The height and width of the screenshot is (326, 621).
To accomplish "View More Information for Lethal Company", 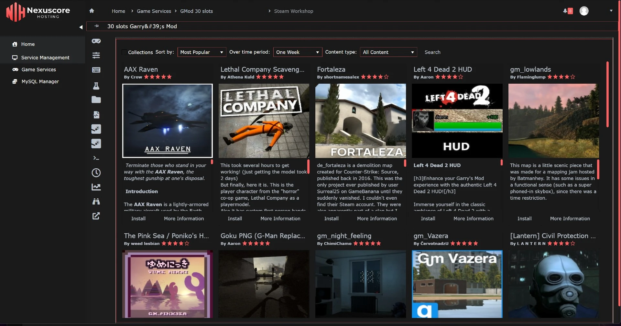I will (x=280, y=219).
